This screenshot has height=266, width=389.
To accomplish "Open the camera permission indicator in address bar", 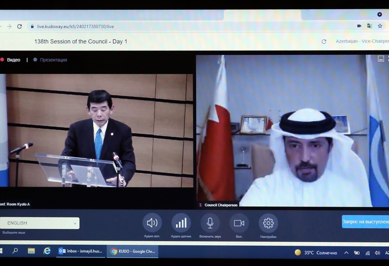I will point(359,26).
